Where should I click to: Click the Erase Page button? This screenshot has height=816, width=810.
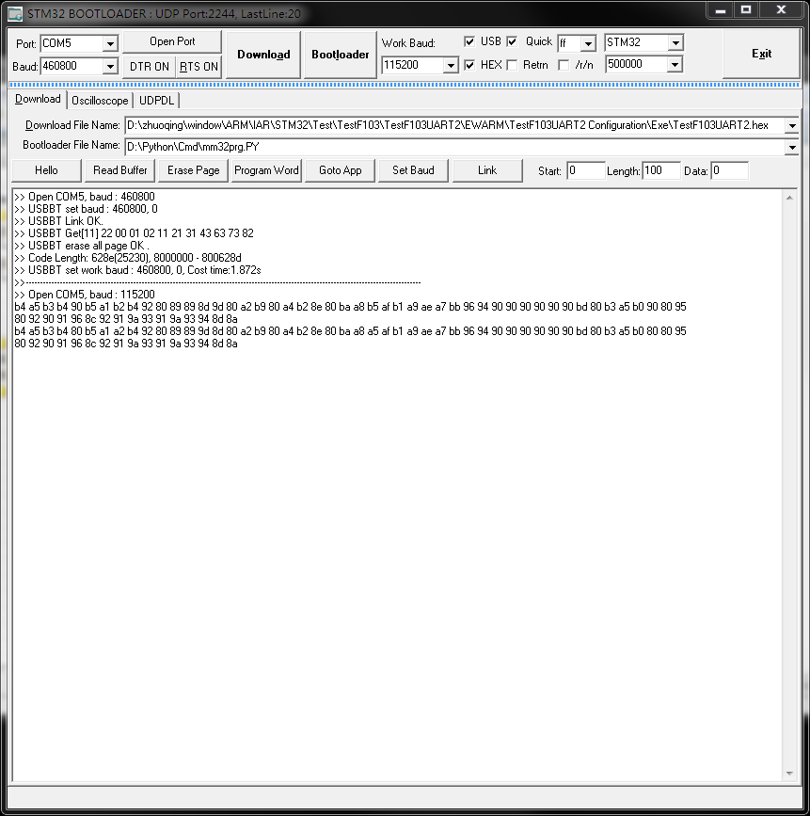(194, 170)
